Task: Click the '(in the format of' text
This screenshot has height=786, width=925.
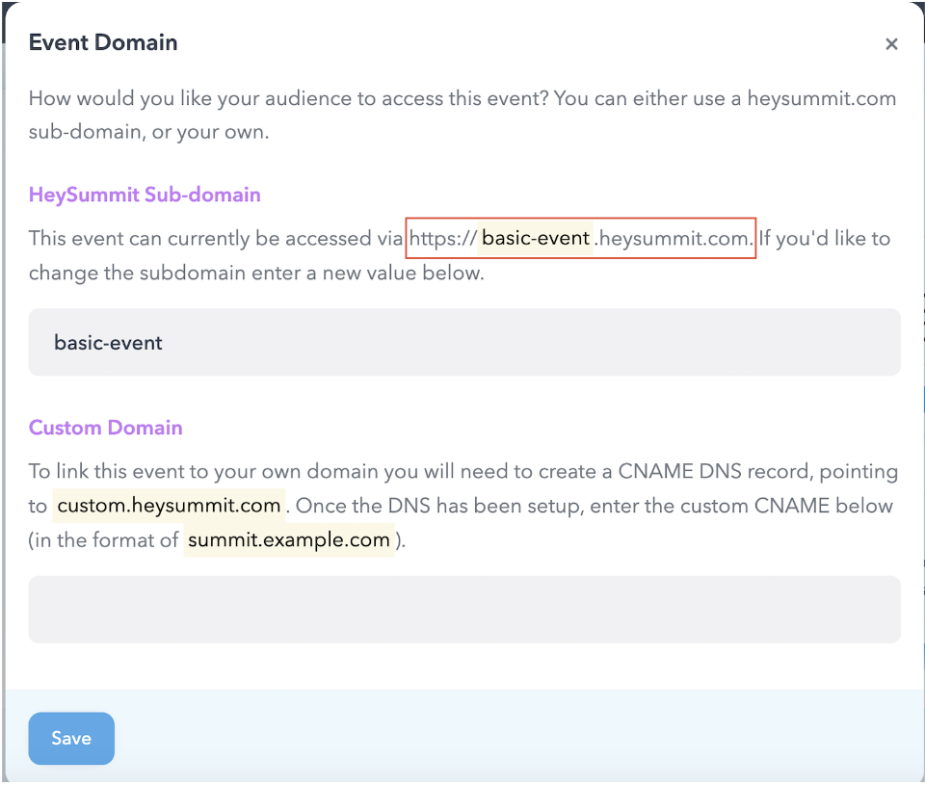Action: click(103, 540)
